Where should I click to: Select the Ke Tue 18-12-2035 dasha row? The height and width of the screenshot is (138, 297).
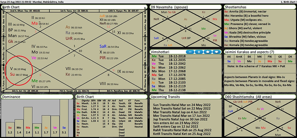[x=185, y=60]
